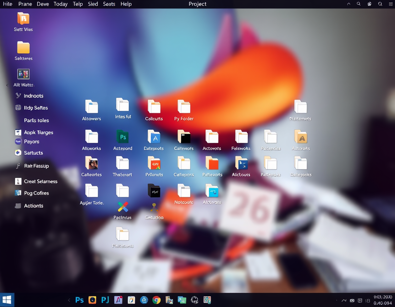Open the Windows Start menu
The width and height of the screenshot is (395, 307).
click(x=7, y=300)
